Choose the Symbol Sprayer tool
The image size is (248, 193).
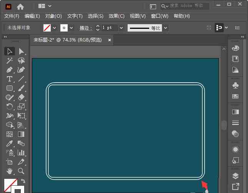[10, 153]
